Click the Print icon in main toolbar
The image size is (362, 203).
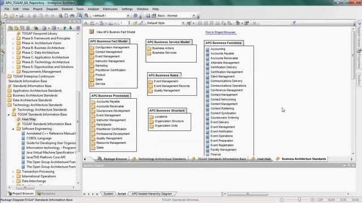pos(72,16)
